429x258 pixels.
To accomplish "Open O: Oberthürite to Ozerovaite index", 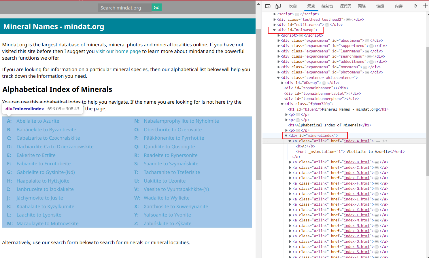I will 168,130.
